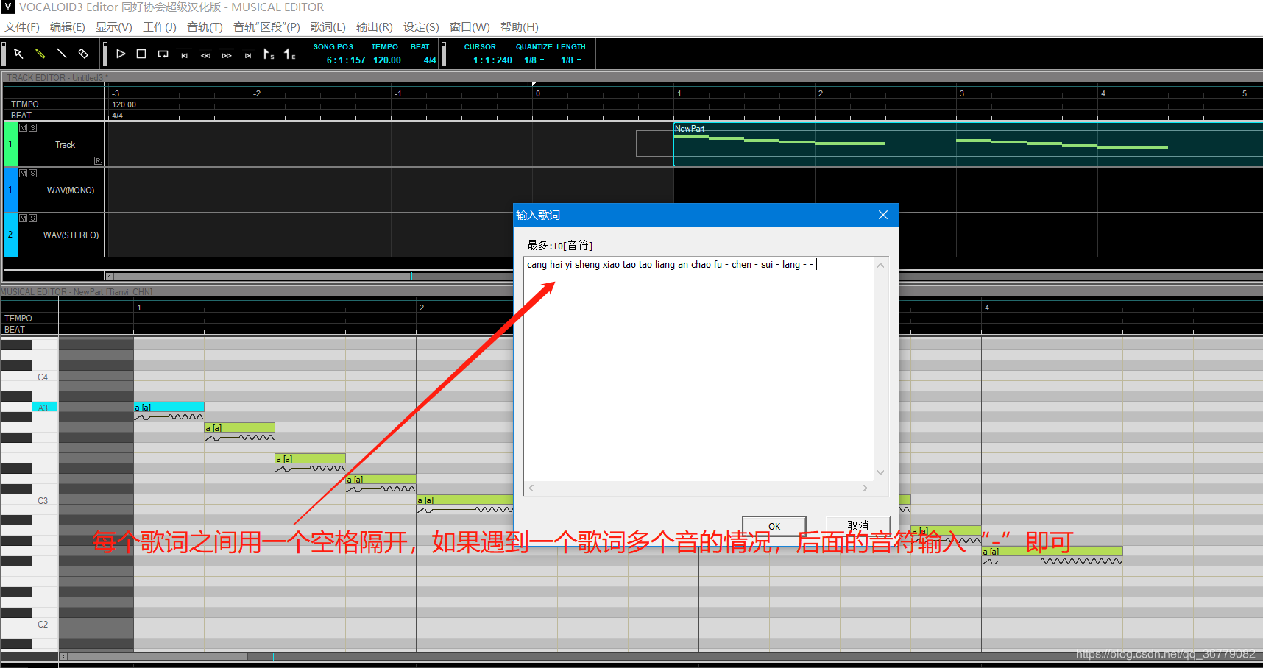
Task: Toggle loop repeat playback
Action: pyautogui.click(x=163, y=54)
